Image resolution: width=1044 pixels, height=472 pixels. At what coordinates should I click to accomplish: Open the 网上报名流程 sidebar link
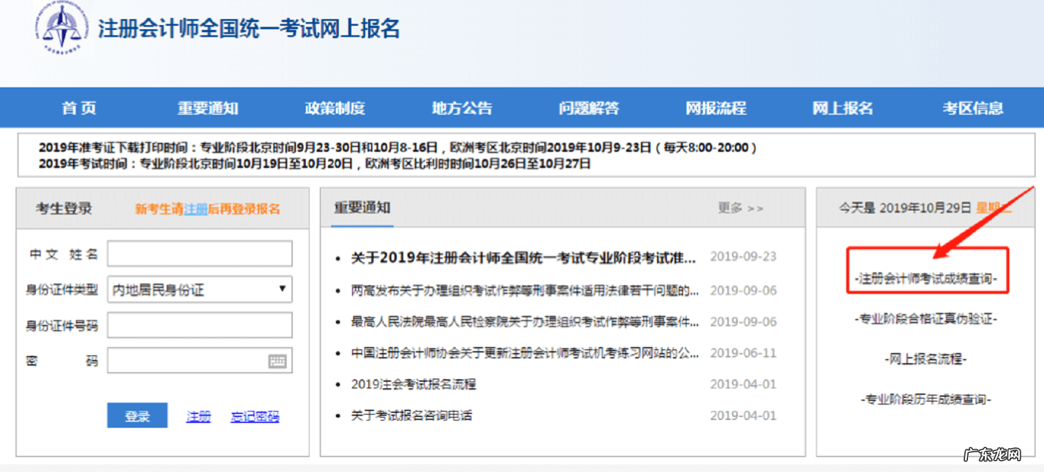coord(926,359)
